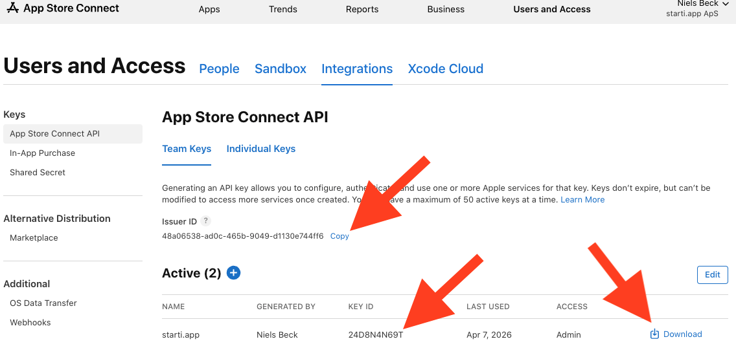The height and width of the screenshot is (348, 736).
Task: Open the Apps menu
Action: [x=209, y=9]
